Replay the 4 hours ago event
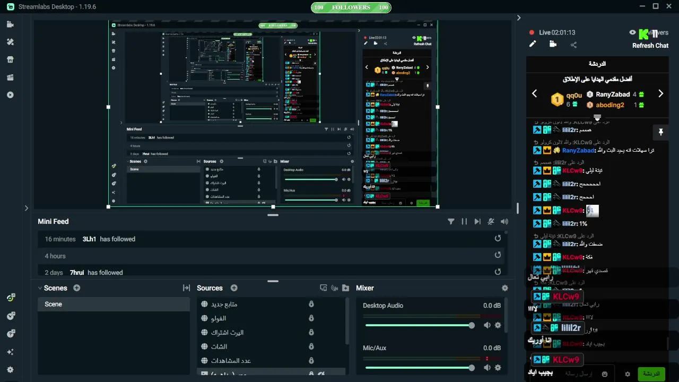This screenshot has width=679, height=382. pos(498,255)
